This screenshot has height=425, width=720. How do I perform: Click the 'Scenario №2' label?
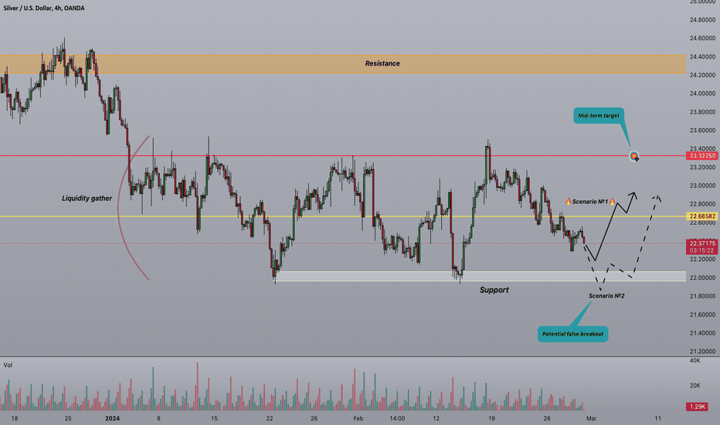click(x=606, y=296)
